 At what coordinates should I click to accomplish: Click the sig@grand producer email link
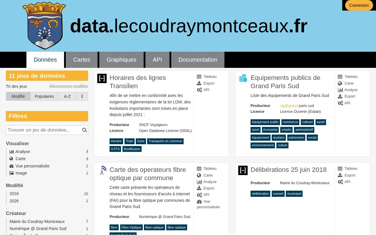pos(289,106)
